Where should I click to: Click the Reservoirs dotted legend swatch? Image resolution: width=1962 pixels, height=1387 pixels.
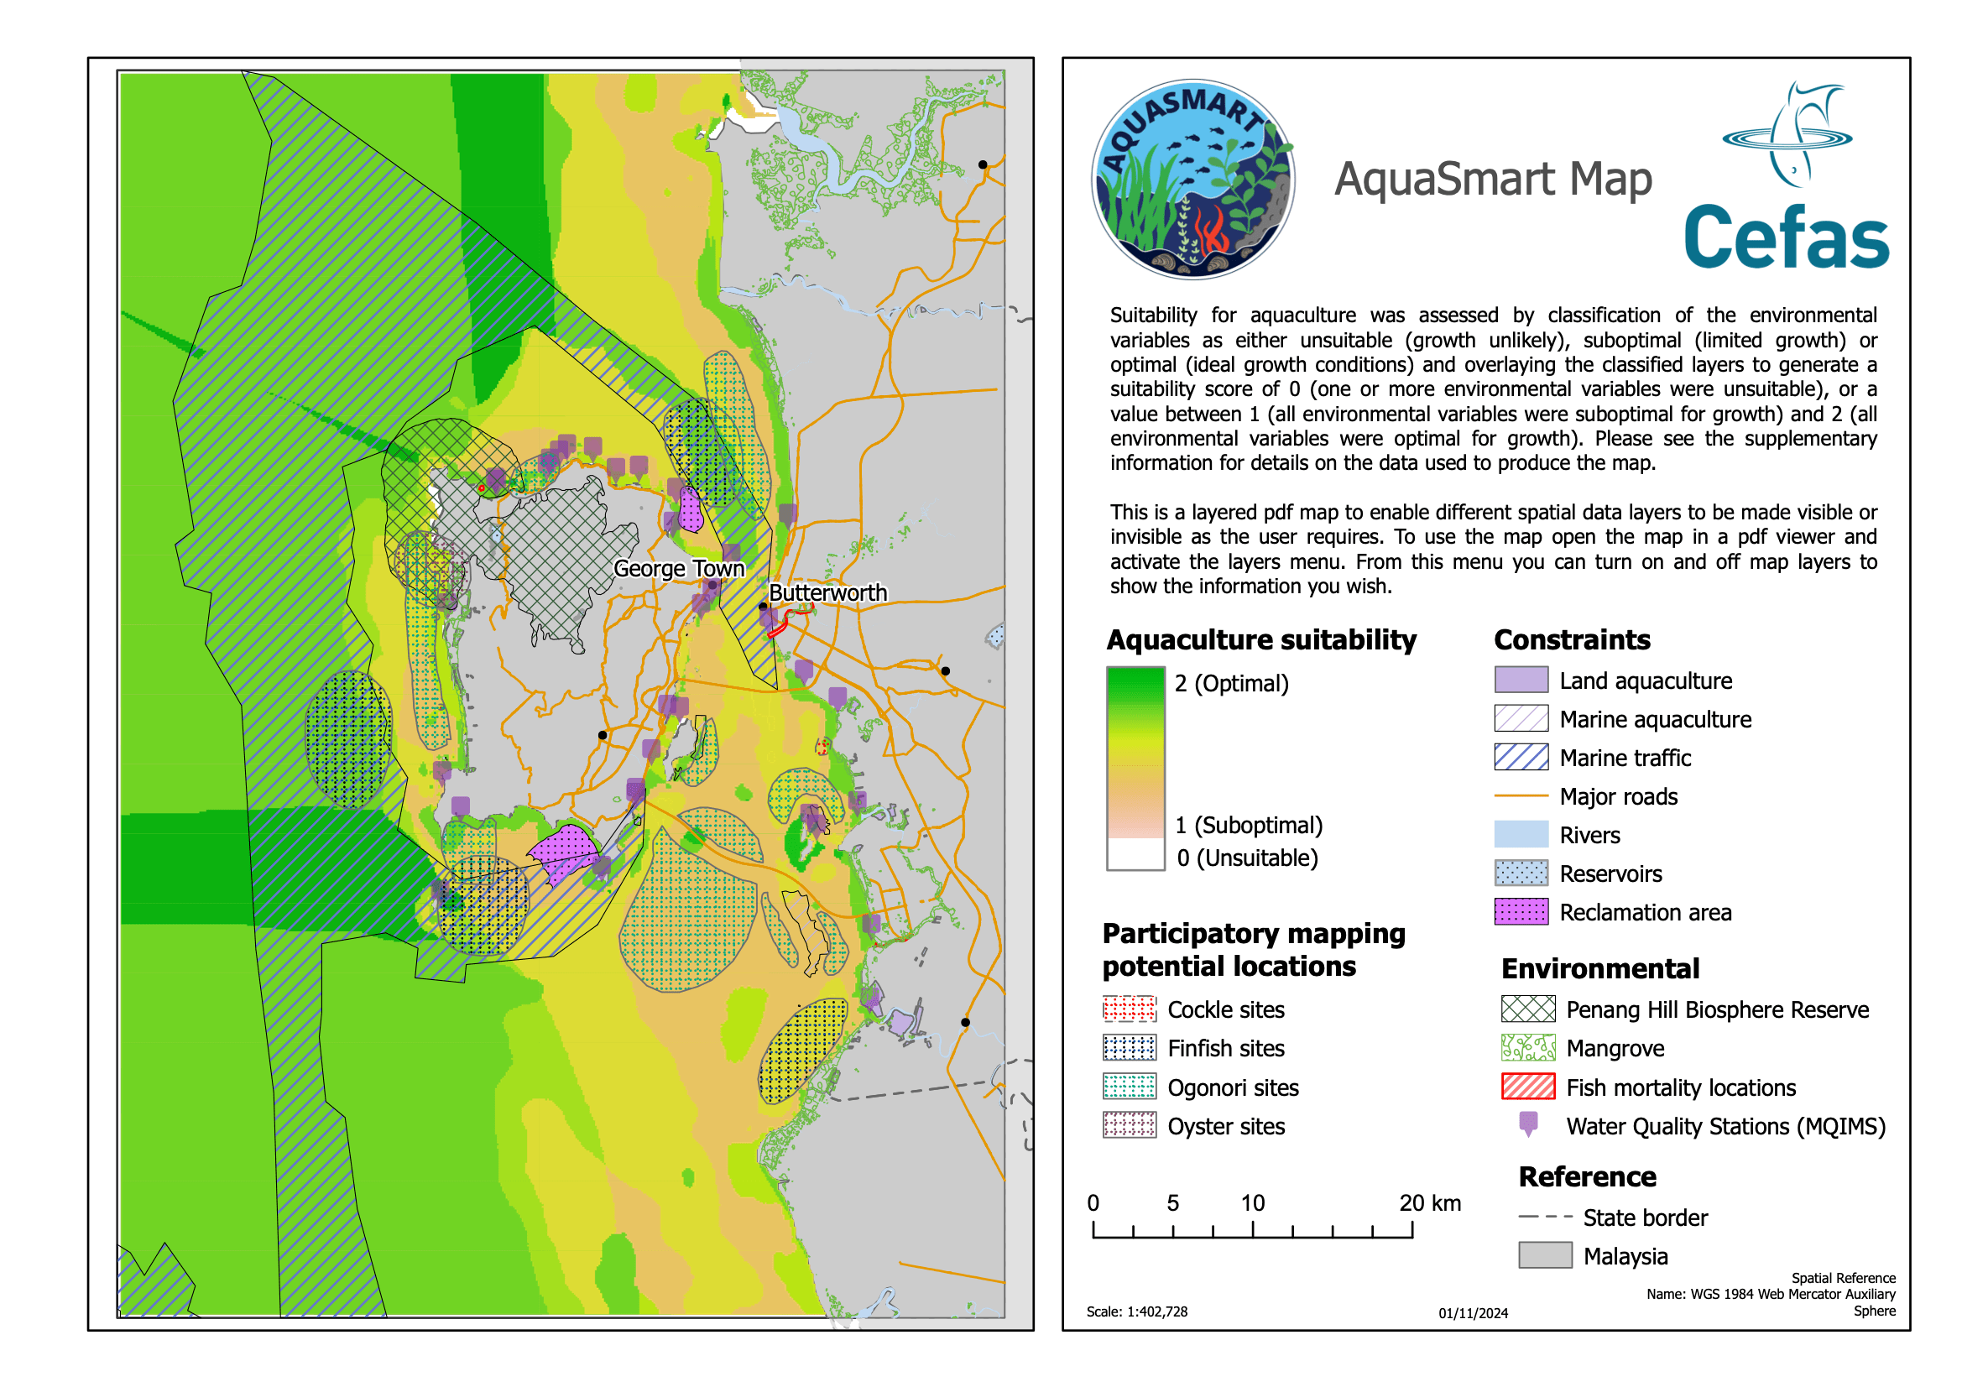(1521, 873)
